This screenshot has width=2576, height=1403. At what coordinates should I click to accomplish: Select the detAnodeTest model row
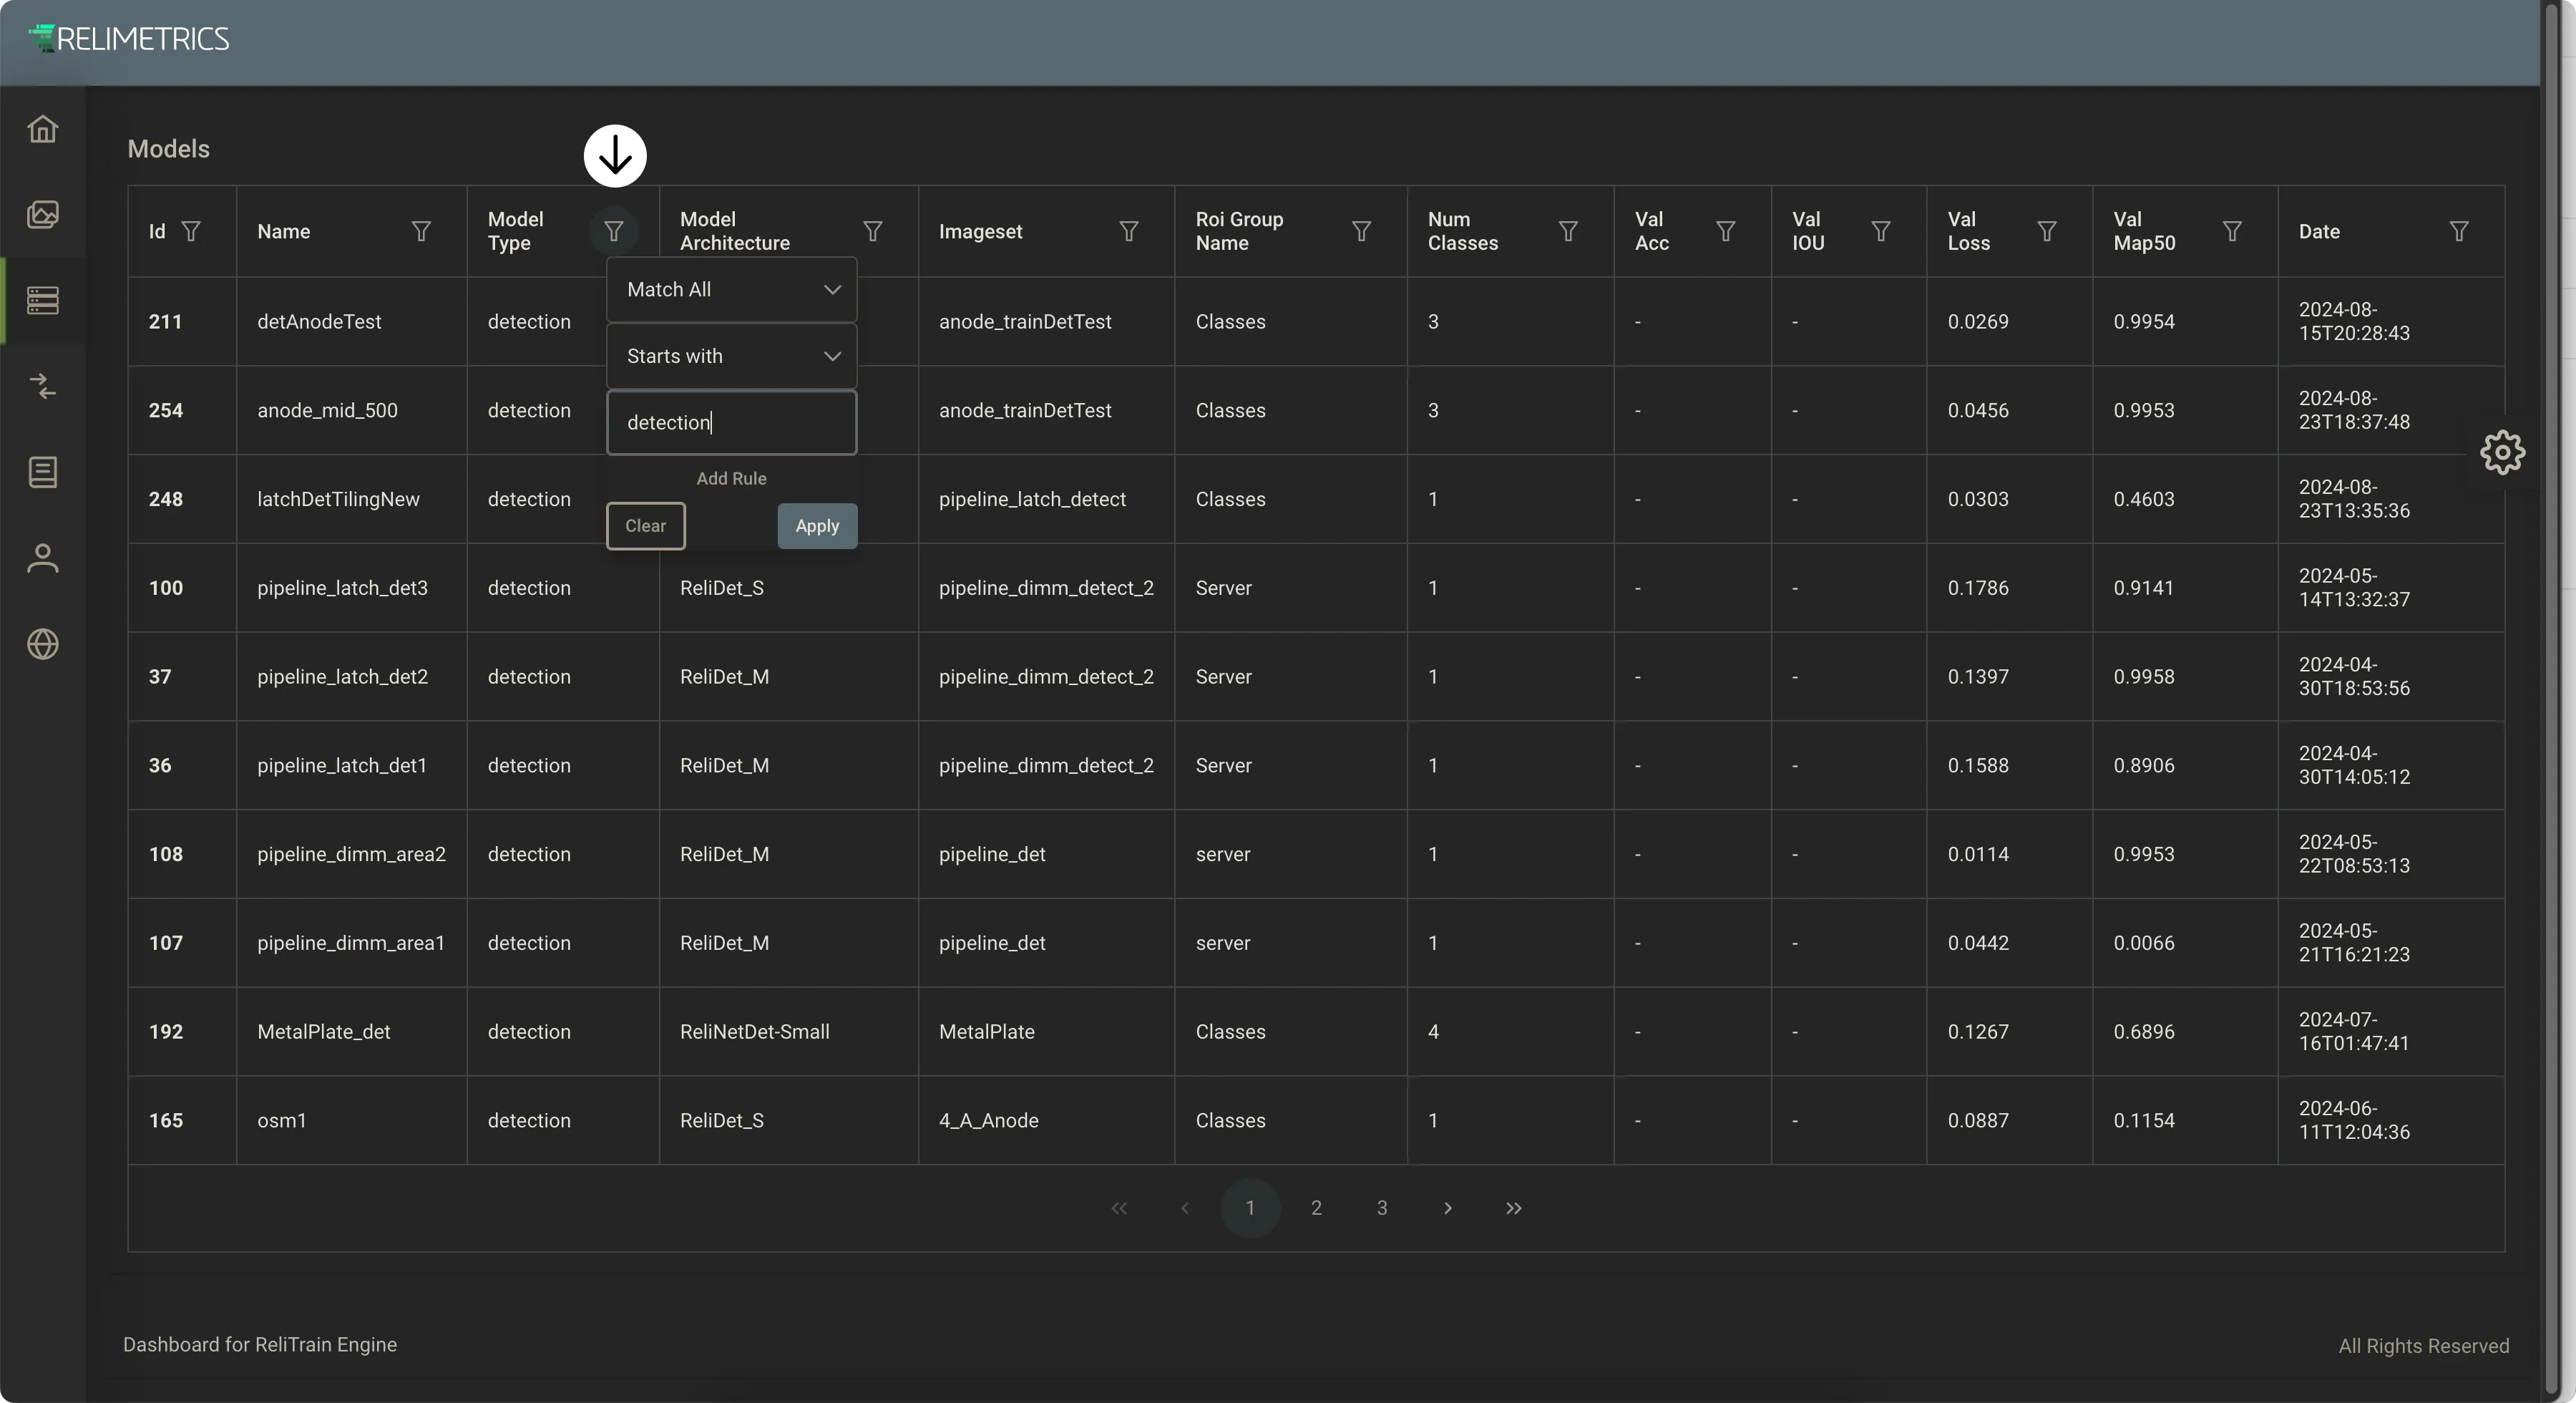[x=1316, y=321]
